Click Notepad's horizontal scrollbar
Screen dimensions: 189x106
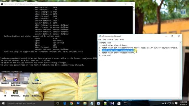[139, 98]
